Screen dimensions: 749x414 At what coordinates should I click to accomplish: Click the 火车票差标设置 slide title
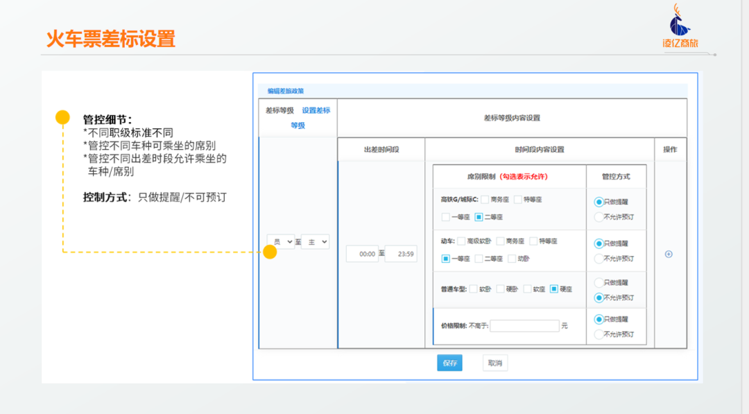[111, 39]
